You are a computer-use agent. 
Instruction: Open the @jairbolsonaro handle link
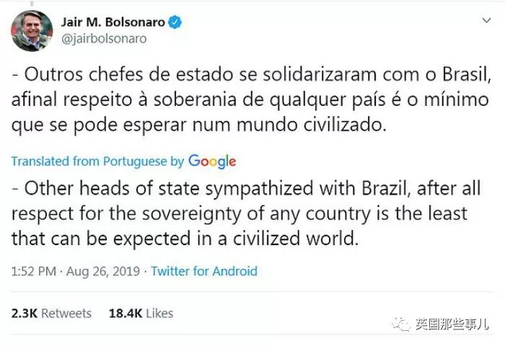click(x=104, y=39)
